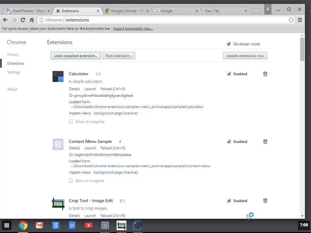The width and height of the screenshot is (311, 233).
Task: Open Details for Calculator
Action: [x=74, y=89]
